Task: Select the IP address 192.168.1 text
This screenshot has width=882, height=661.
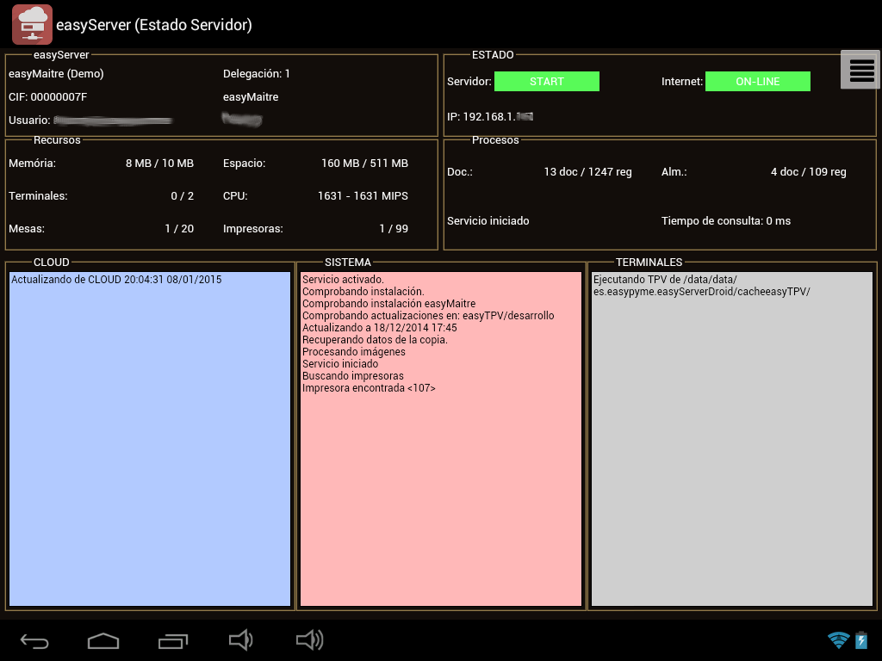Action: 490,117
